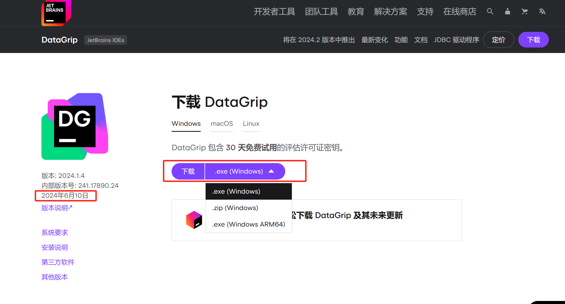Screen dimensions: 565x304
Task: Open 将在 2024.2 版本中推出 link
Action: coord(319,40)
